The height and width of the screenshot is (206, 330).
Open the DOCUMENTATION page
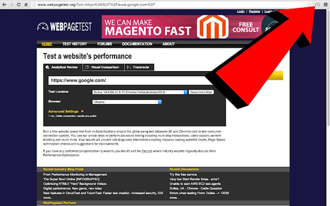tap(137, 44)
